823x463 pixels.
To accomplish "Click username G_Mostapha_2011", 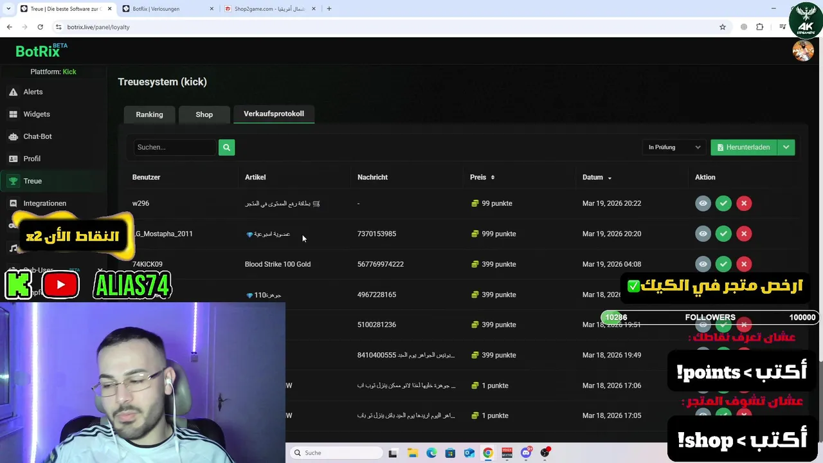I will (163, 233).
